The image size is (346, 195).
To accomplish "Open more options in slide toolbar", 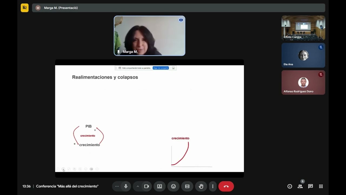I will (97, 169).
